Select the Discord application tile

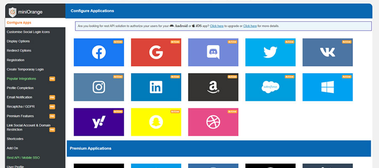click(x=213, y=52)
